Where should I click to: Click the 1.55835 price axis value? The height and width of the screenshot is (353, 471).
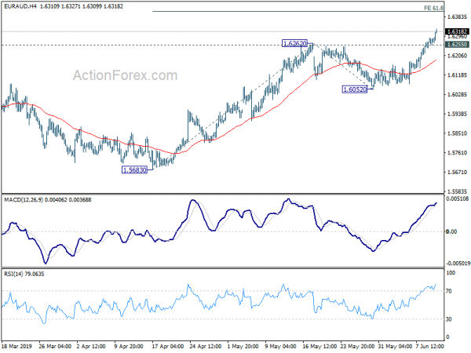pyautogui.click(x=457, y=191)
